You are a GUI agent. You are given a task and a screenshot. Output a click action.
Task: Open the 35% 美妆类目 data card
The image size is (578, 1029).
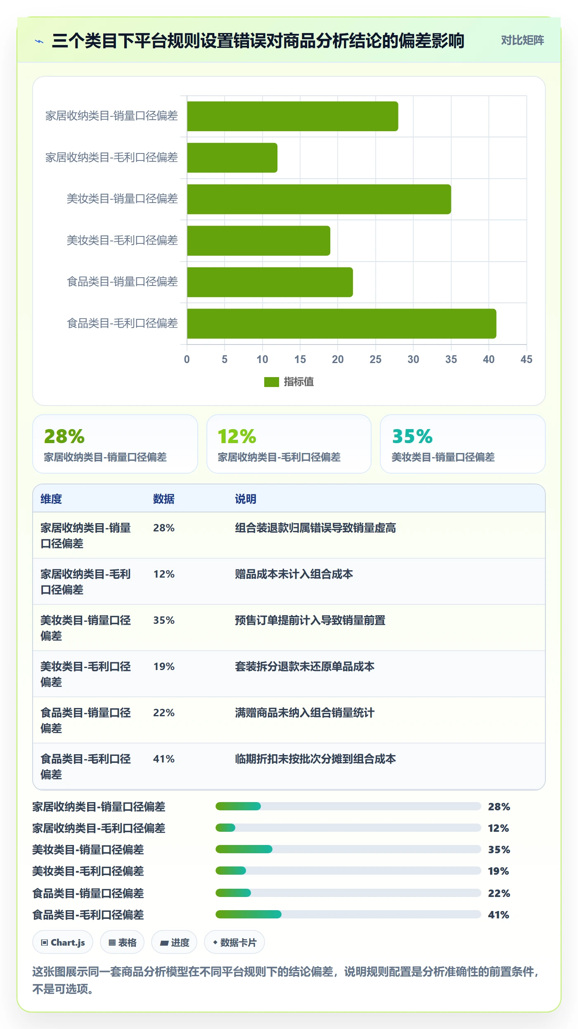pyautogui.click(x=463, y=444)
